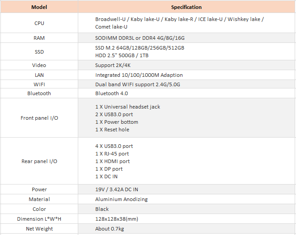Click the 128x128x38(mm) dimension value
Screen dimensions: 296x235
(117, 219)
